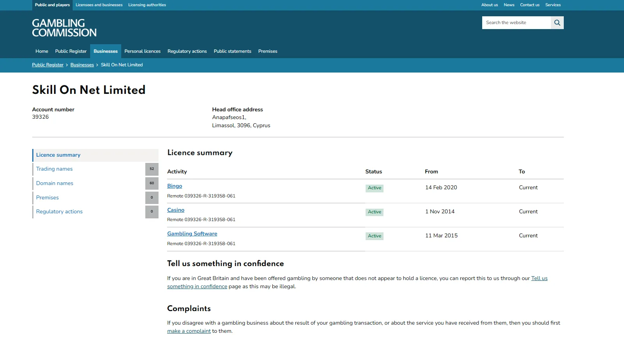Go to Home in main navigation

(x=42, y=51)
